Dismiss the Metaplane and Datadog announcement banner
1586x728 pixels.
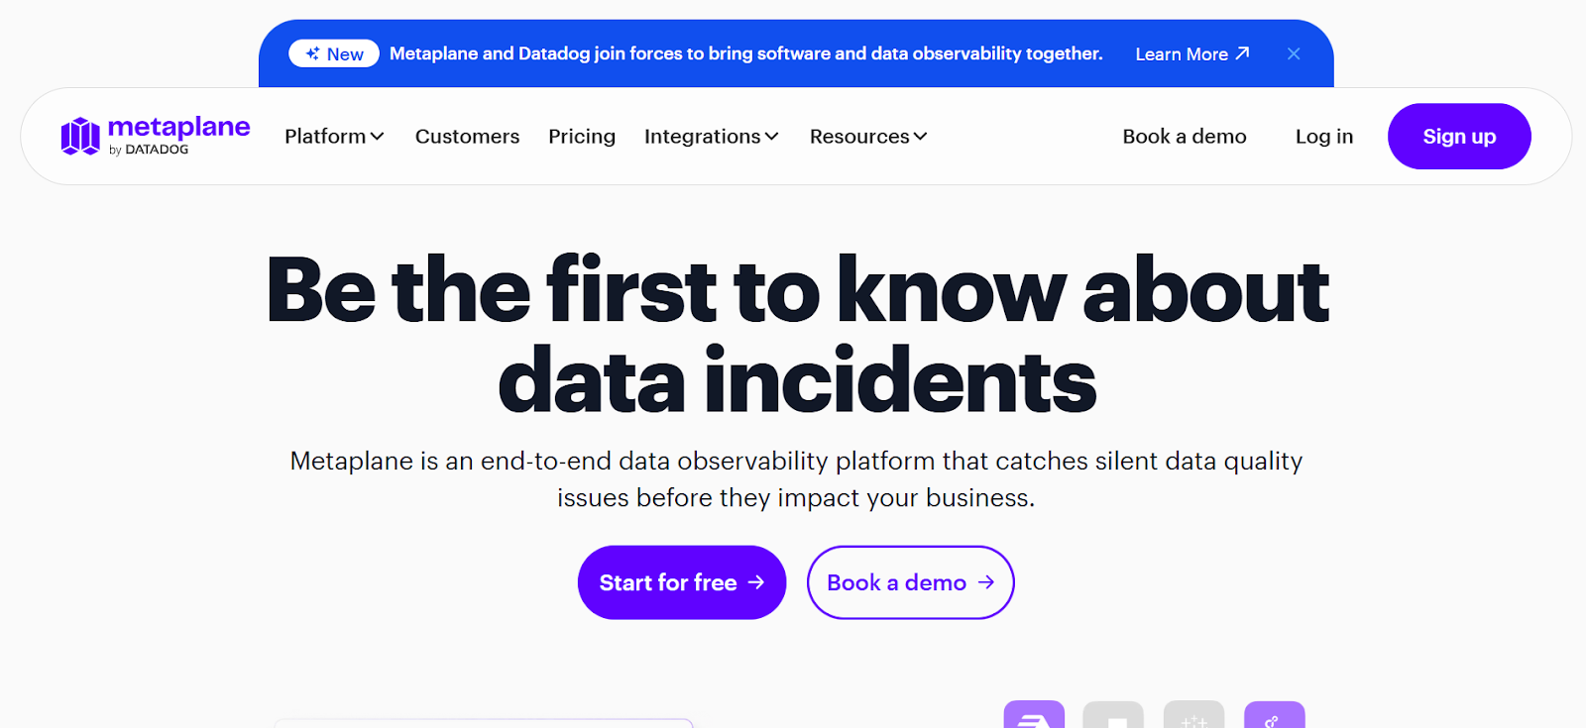(1294, 53)
